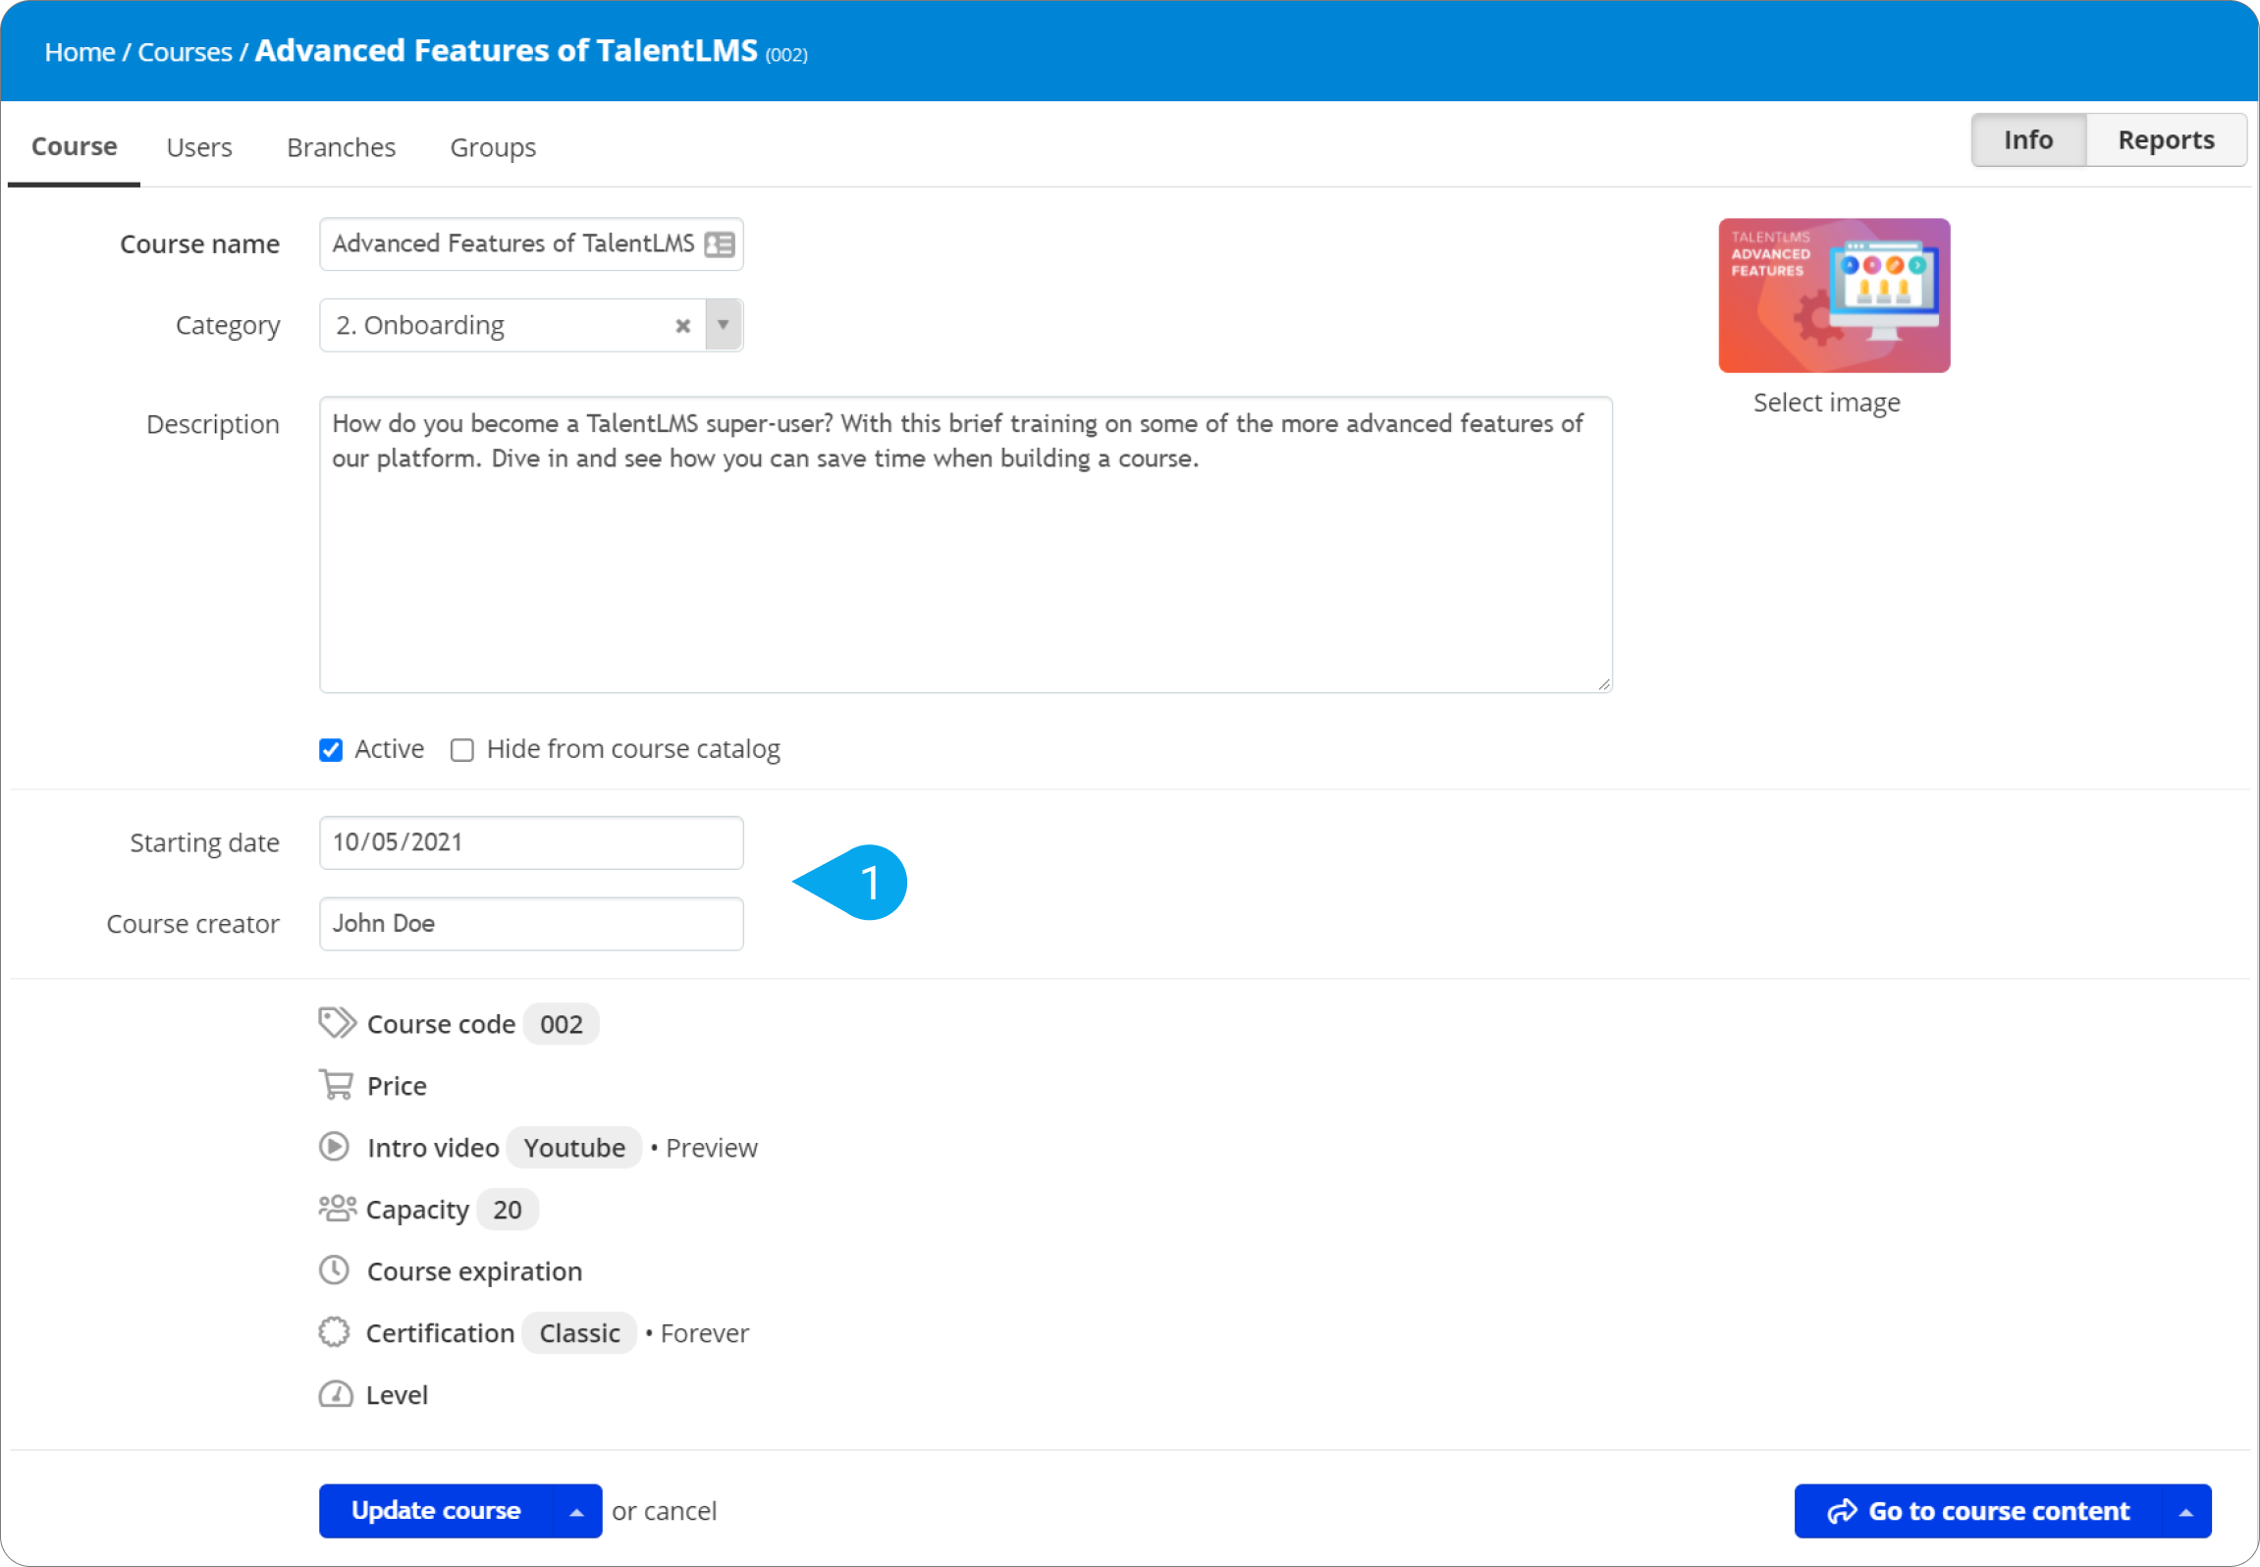Go to Courses in the breadcrumb
2260x1567 pixels.
[x=185, y=52]
